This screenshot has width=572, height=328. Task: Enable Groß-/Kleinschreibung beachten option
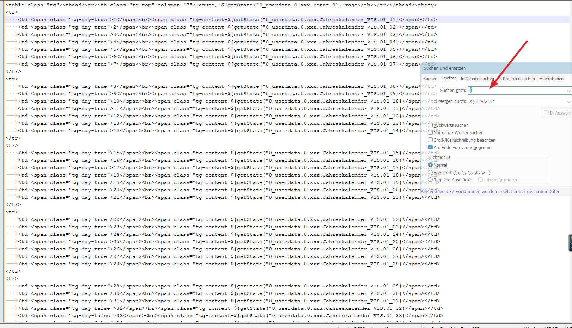[x=430, y=140]
